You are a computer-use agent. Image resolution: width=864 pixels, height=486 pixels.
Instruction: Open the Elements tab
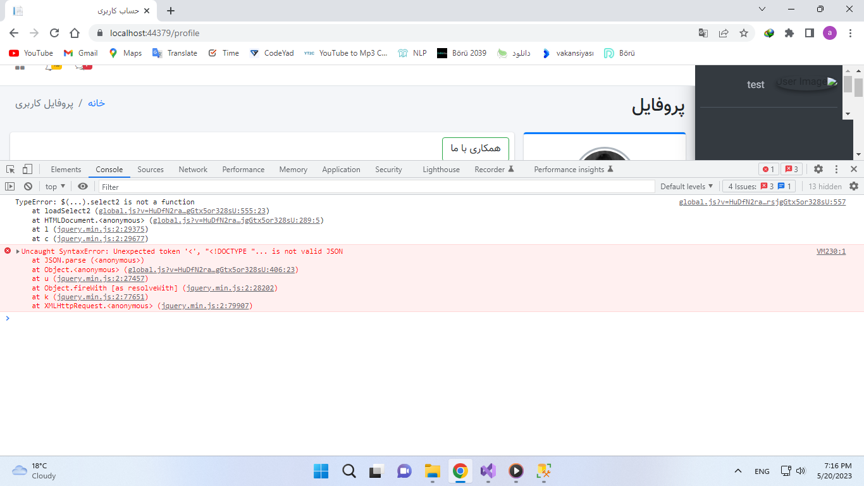(x=66, y=169)
